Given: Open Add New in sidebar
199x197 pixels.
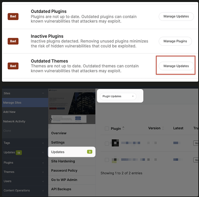Looking at the screenshot, I should coord(9,112).
